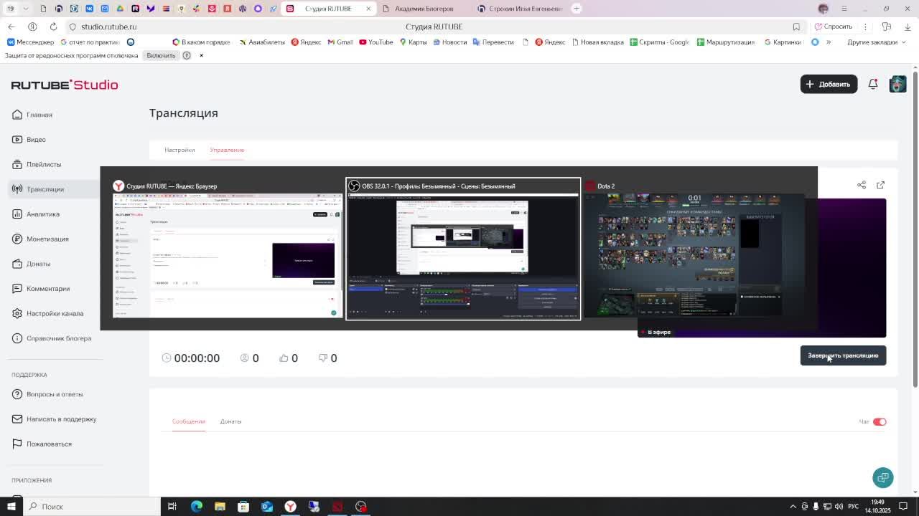Click the help question mark icon

(187, 55)
